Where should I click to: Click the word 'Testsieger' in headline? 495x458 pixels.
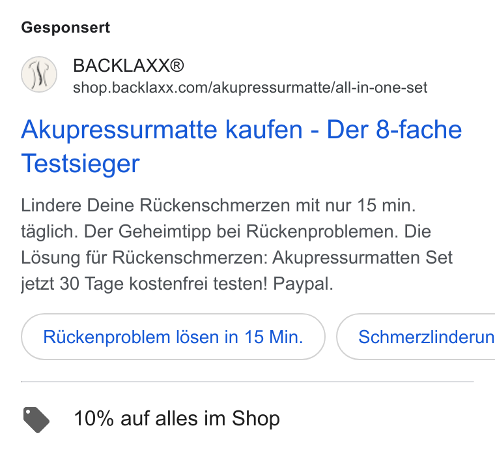pos(80,164)
